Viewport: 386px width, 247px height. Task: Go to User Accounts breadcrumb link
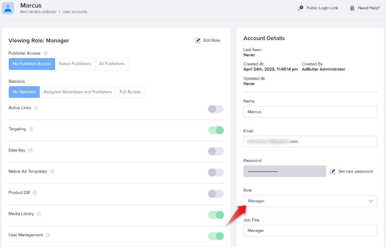(x=75, y=12)
